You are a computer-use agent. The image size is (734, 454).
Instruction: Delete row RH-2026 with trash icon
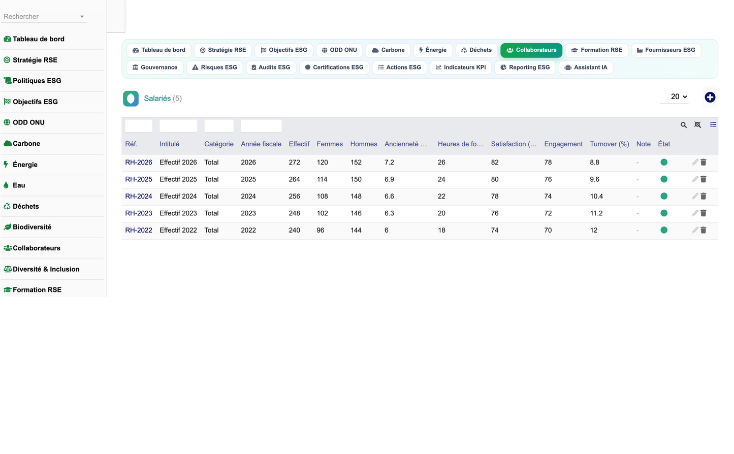coord(703,163)
